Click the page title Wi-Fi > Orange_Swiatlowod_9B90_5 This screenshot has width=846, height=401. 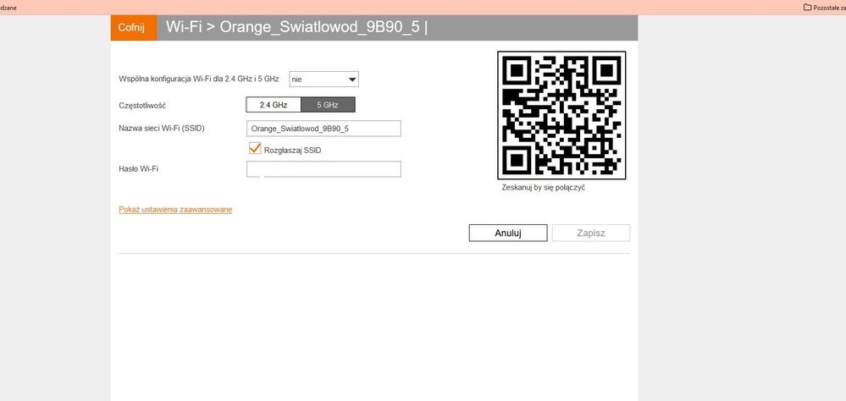pos(296,27)
